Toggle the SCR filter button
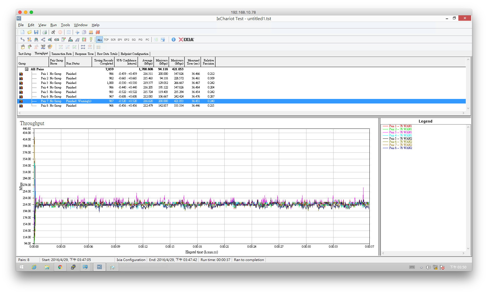 tap(113, 40)
